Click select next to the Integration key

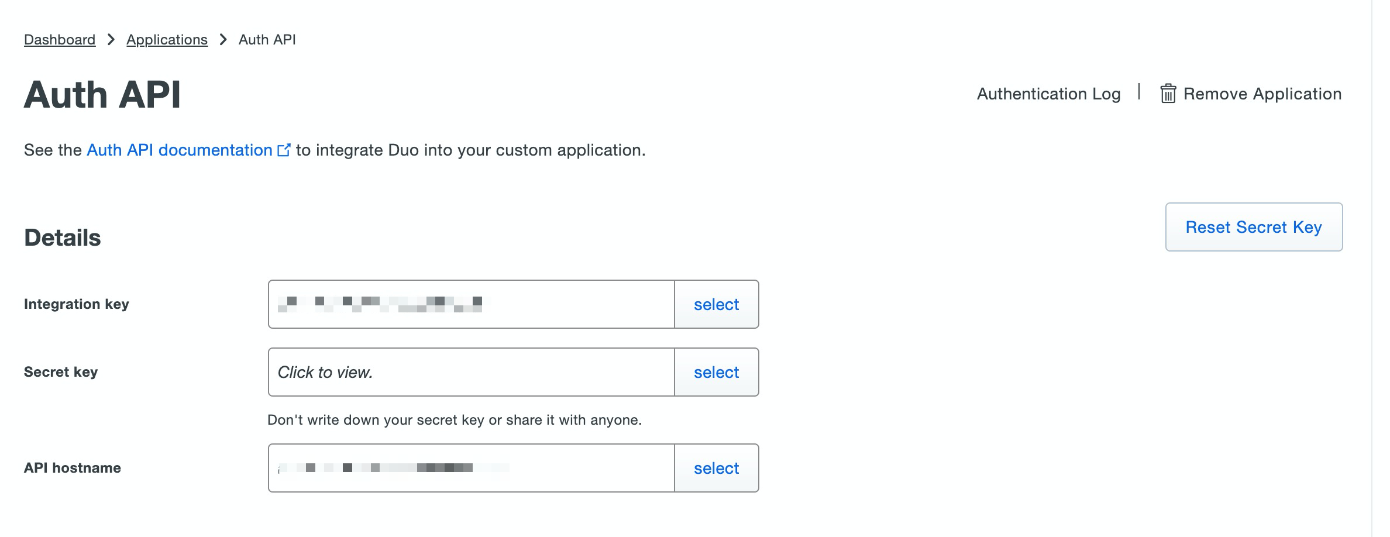pyautogui.click(x=716, y=304)
